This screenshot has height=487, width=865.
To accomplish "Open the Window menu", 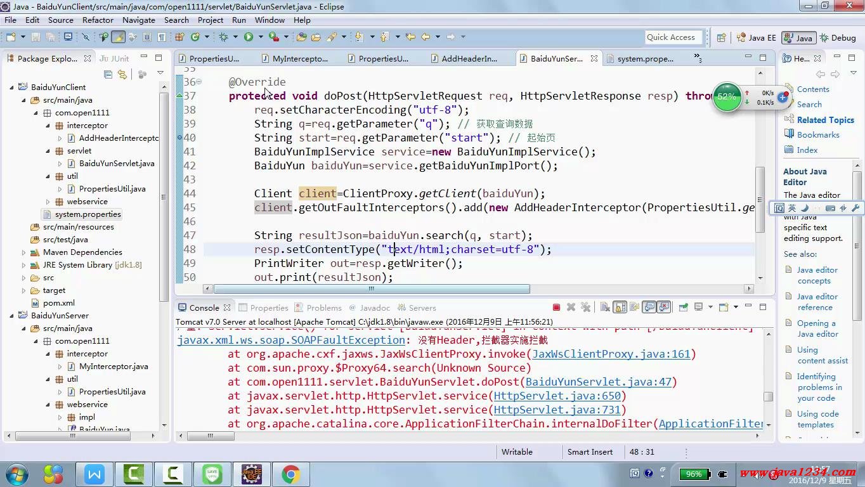I will tap(270, 20).
